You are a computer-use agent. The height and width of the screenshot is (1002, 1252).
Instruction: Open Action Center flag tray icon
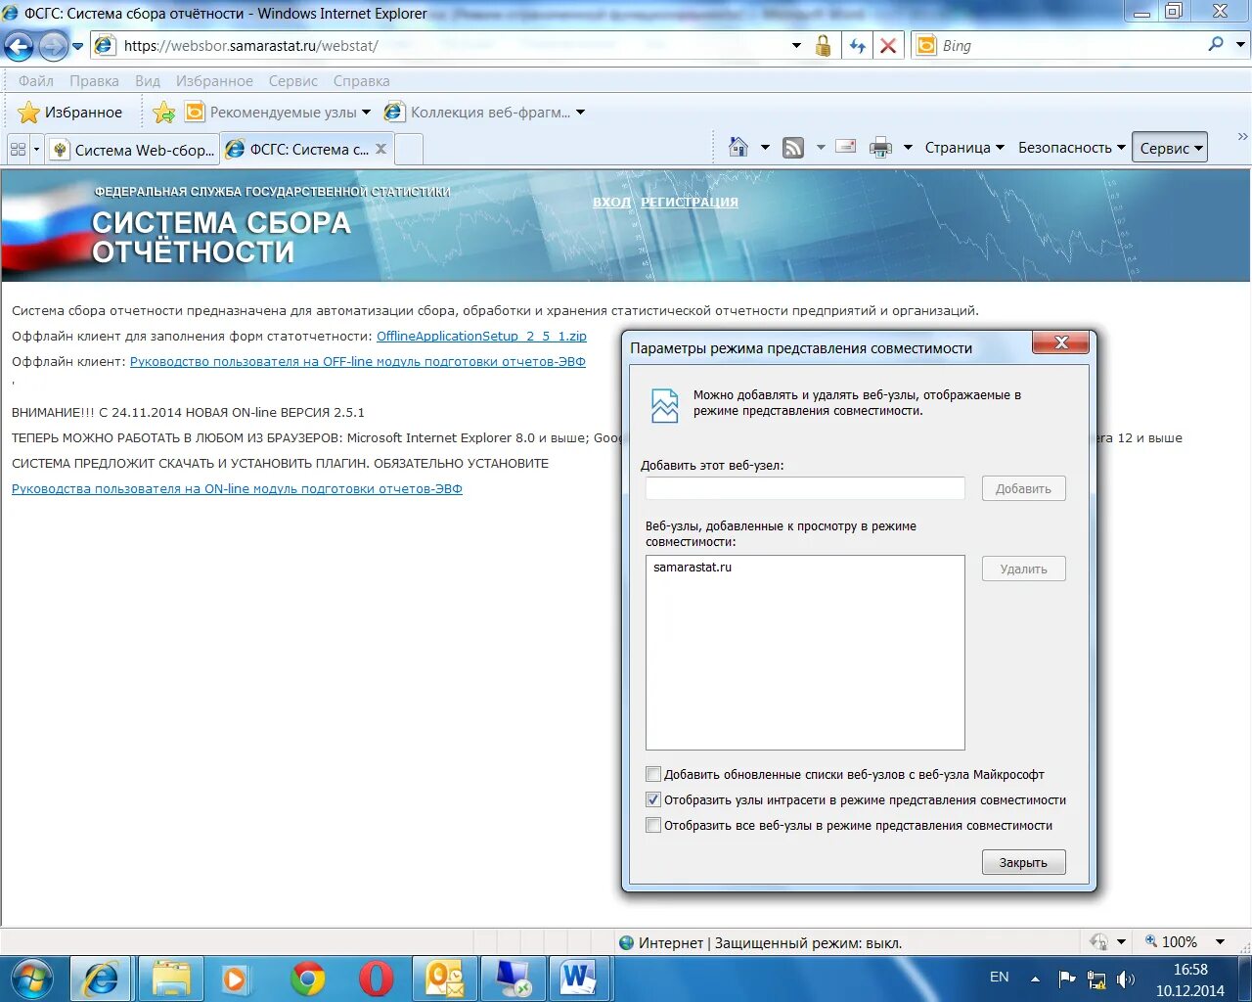pyautogui.click(x=1067, y=979)
